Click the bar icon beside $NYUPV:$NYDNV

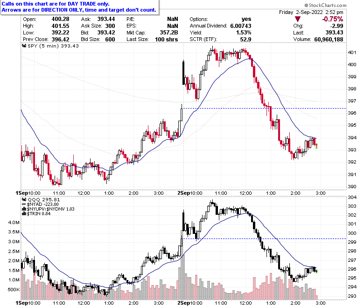coord(24,209)
